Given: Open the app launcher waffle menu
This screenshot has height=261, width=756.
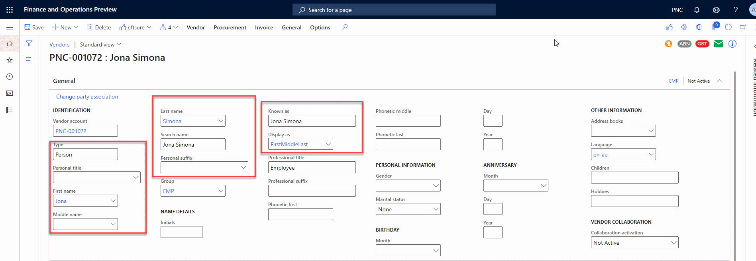Looking at the screenshot, I should click(10, 10).
